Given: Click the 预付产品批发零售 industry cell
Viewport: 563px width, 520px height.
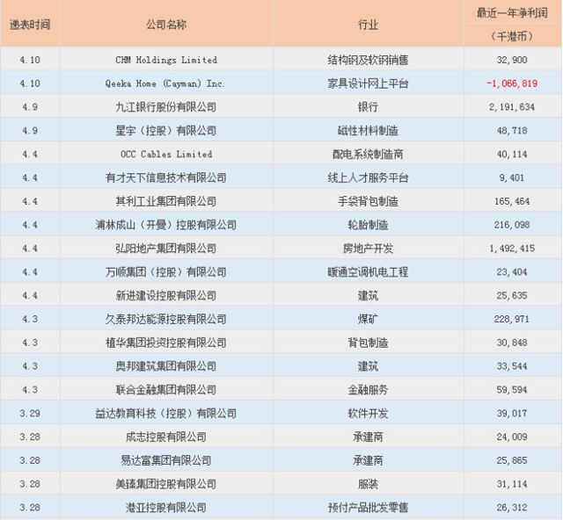Looking at the screenshot, I should (368, 508).
